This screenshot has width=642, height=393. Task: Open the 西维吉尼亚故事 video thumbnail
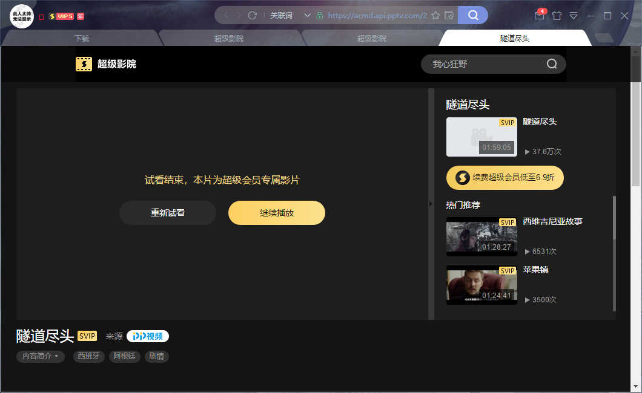(481, 236)
